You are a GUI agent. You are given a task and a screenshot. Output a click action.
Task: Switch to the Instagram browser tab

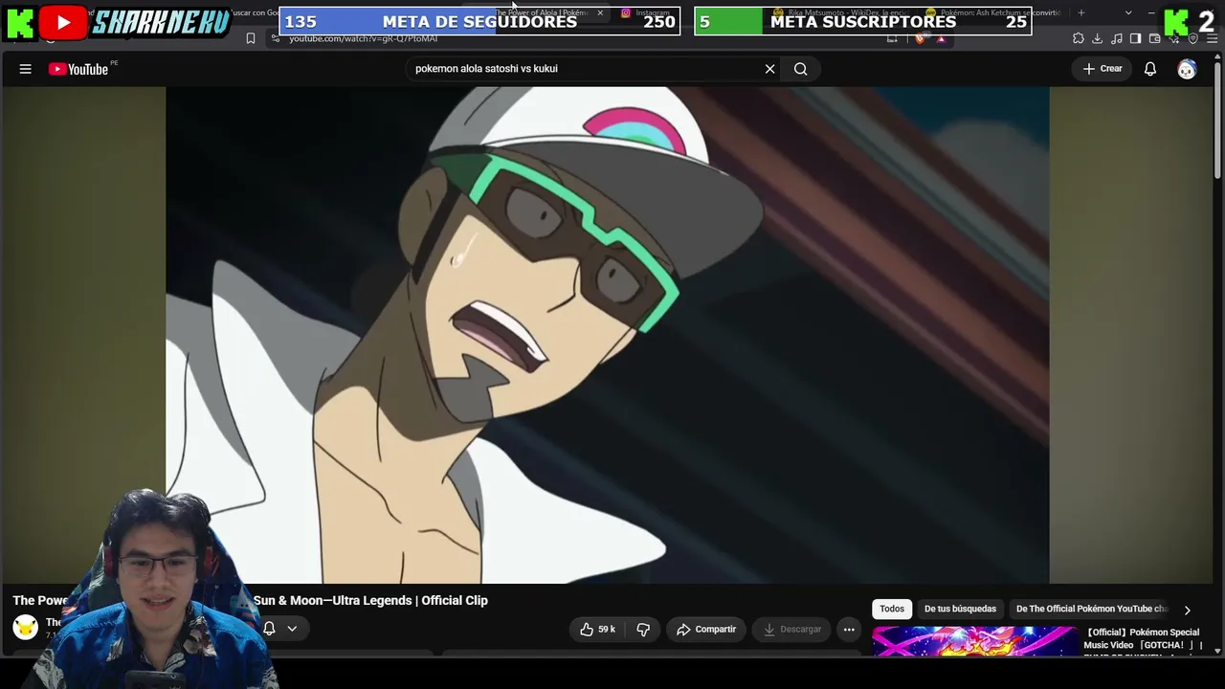click(645, 12)
